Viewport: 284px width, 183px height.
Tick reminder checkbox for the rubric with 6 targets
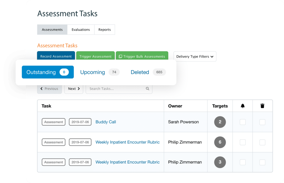(x=242, y=142)
